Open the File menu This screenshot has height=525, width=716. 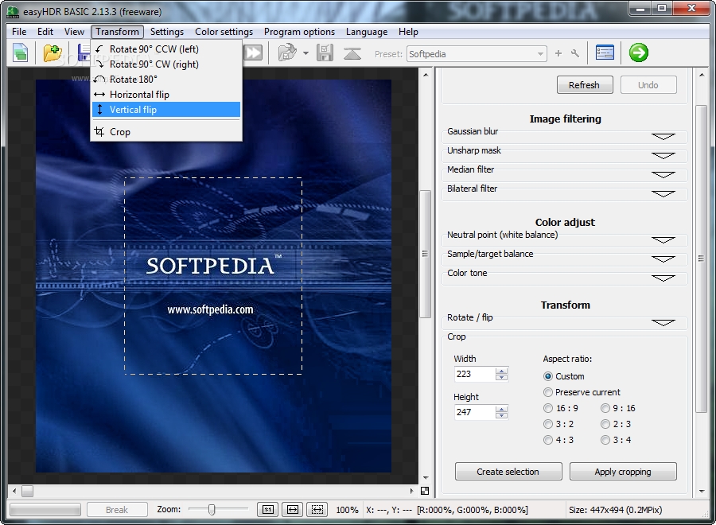click(x=19, y=32)
